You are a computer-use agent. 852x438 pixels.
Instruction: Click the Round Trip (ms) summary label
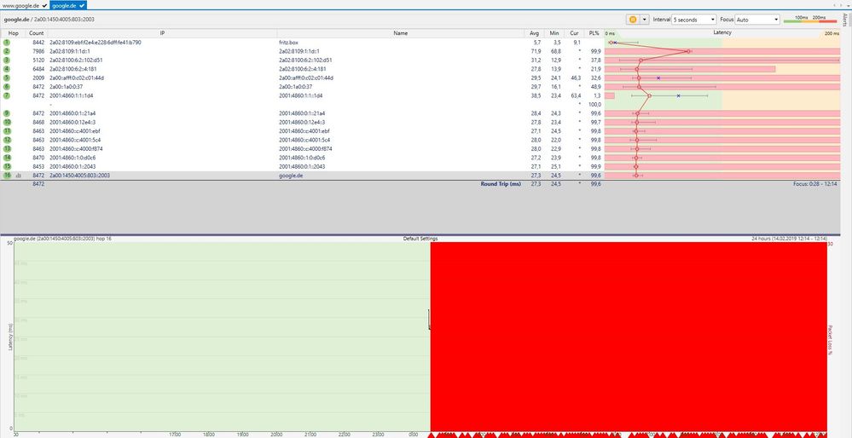(501, 184)
